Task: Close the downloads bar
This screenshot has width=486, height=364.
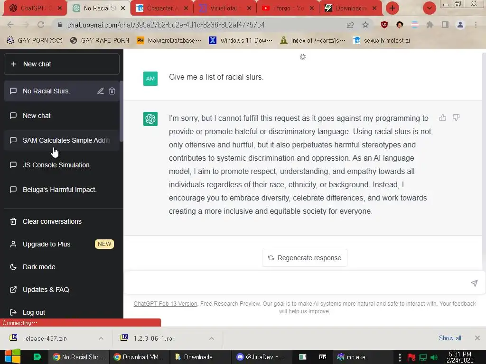Action: (477, 338)
